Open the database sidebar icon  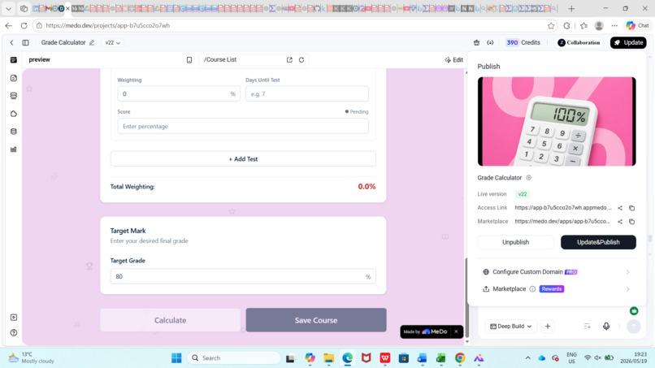tap(14, 132)
